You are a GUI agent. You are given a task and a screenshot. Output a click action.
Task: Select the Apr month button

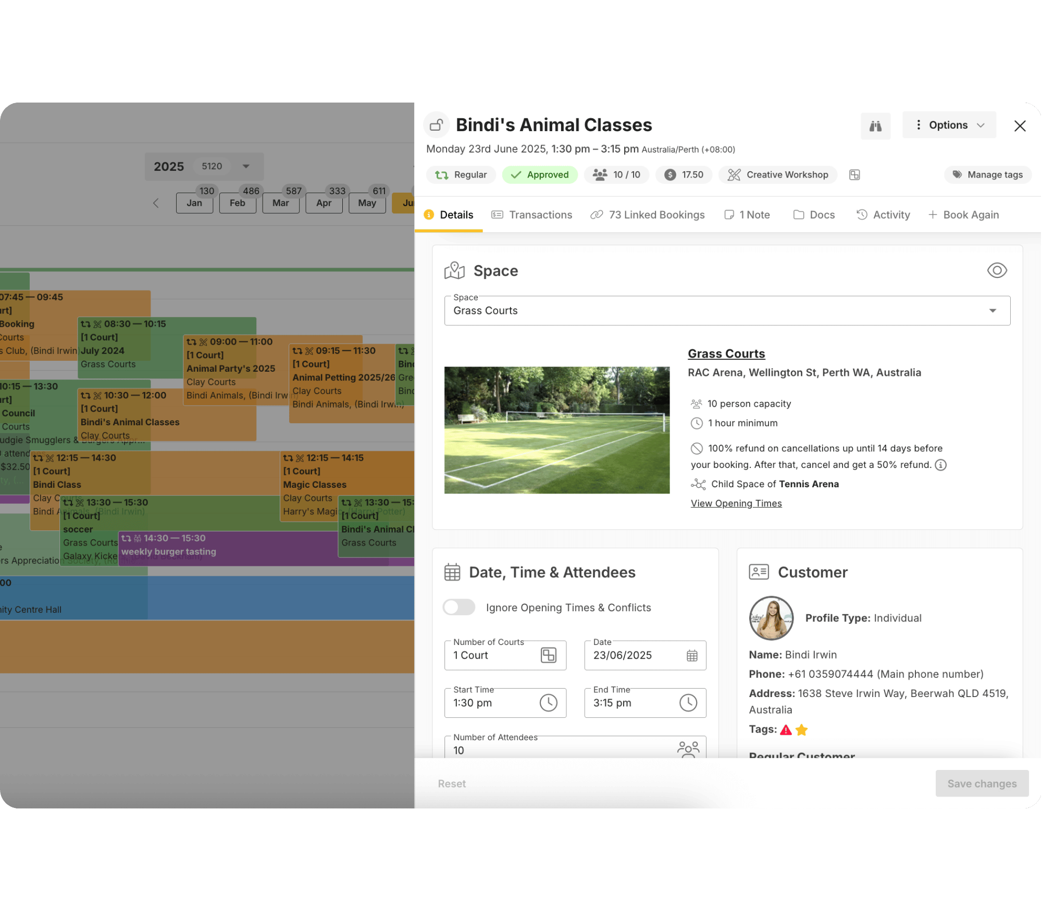coord(324,203)
